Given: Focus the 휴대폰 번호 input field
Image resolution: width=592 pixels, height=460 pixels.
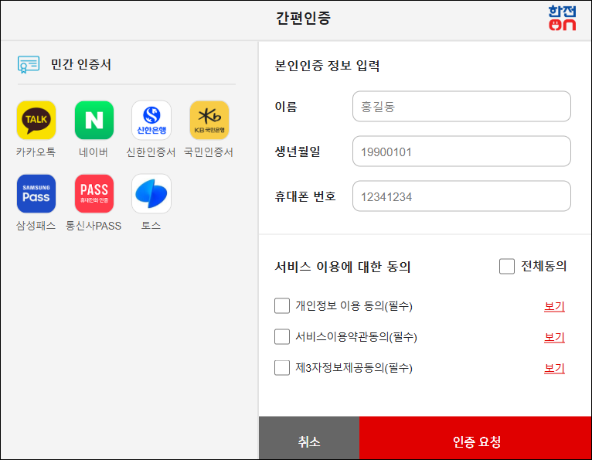Looking at the screenshot, I should [x=461, y=196].
